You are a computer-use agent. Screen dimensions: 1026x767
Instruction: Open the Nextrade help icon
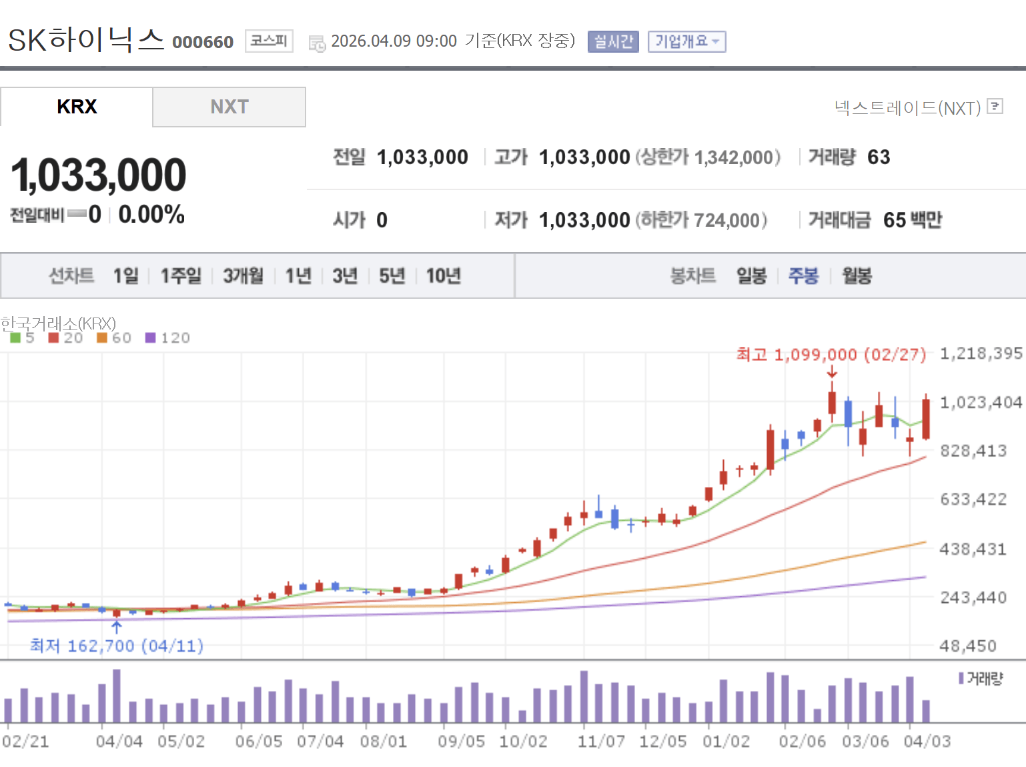pos(995,107)
